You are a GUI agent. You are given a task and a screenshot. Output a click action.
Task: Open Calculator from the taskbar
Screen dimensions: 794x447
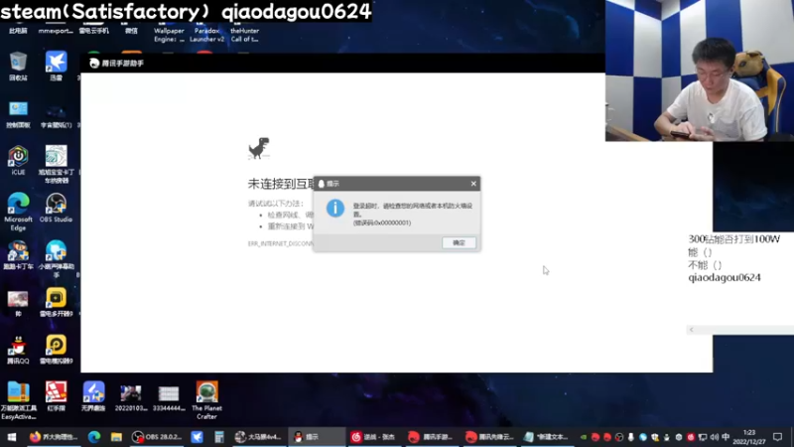218,437
